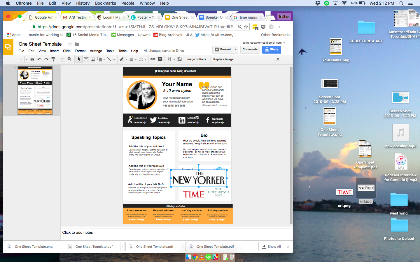Click the Replace image button

coord(224,59)
